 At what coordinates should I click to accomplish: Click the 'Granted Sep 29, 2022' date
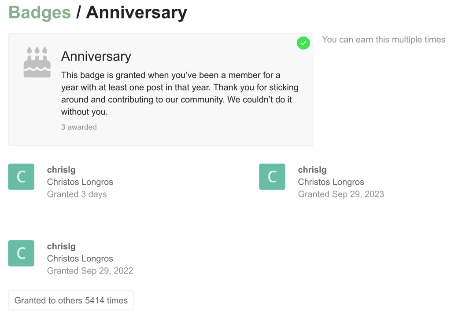pos(90,271)
